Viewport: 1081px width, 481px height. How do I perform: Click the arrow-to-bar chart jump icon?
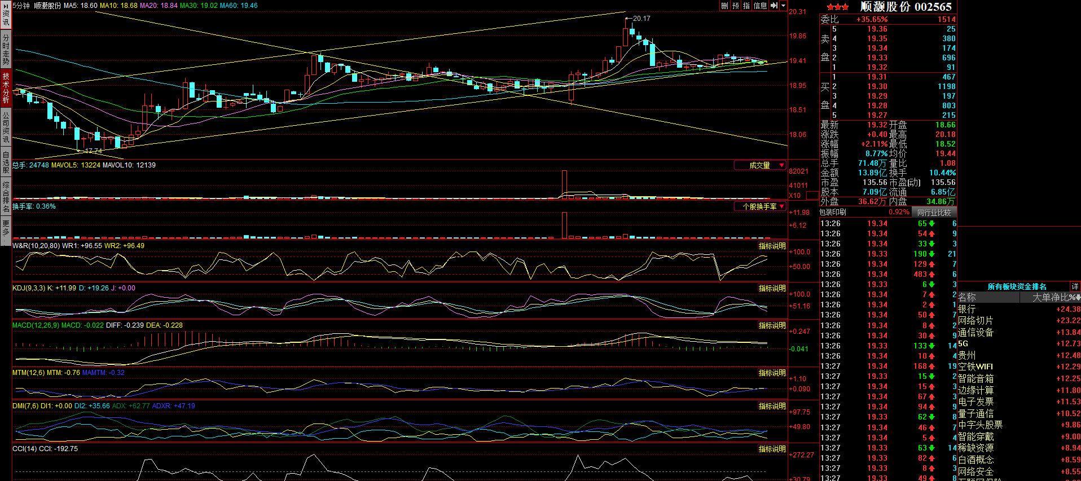tap(774, 6)
